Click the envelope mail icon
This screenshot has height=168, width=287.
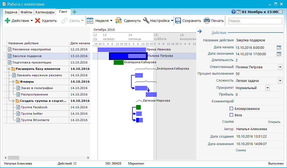pyautogui.click(x=281, y=12)
